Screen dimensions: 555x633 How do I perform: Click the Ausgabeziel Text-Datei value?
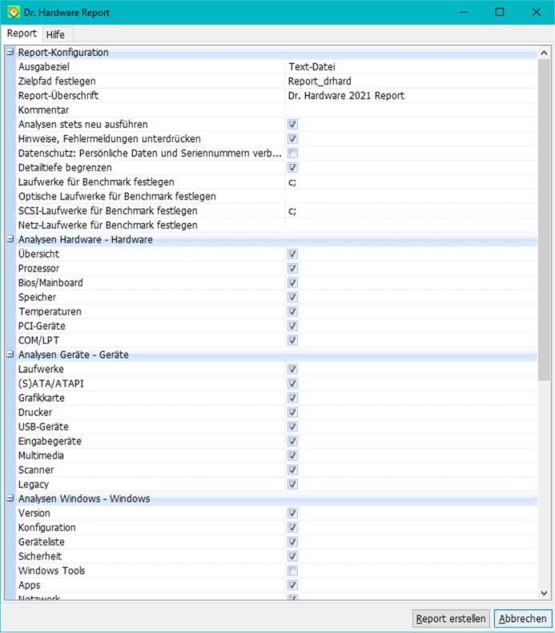pyautogui.click(x=410, y=67)
